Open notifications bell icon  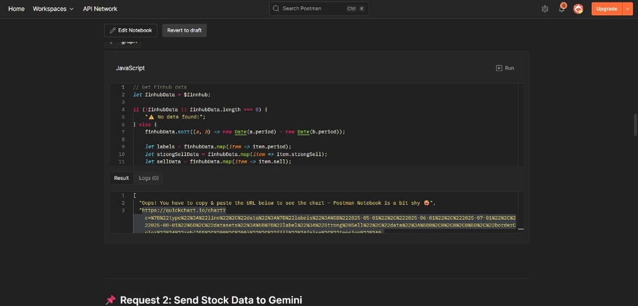click(x=562, y=8)
